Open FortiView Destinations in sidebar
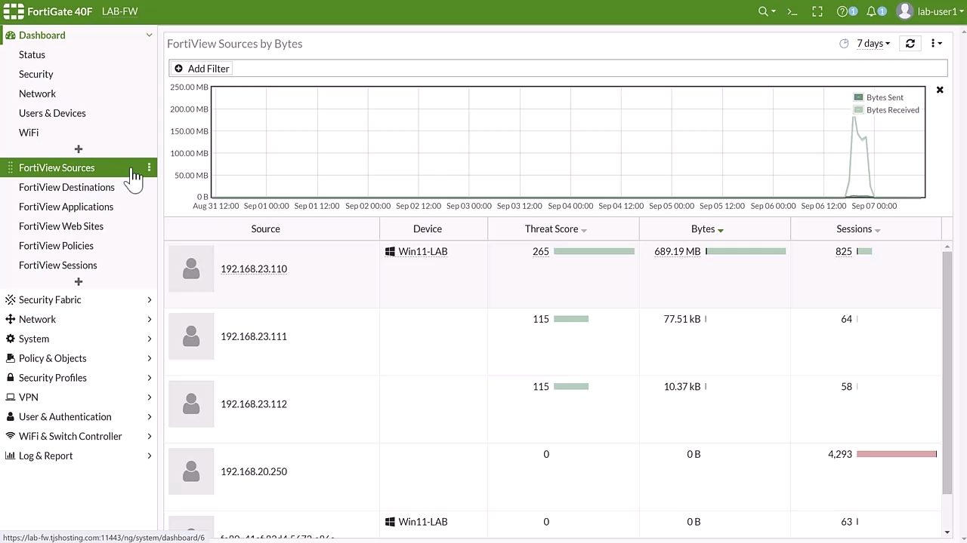 pos(66,187)
